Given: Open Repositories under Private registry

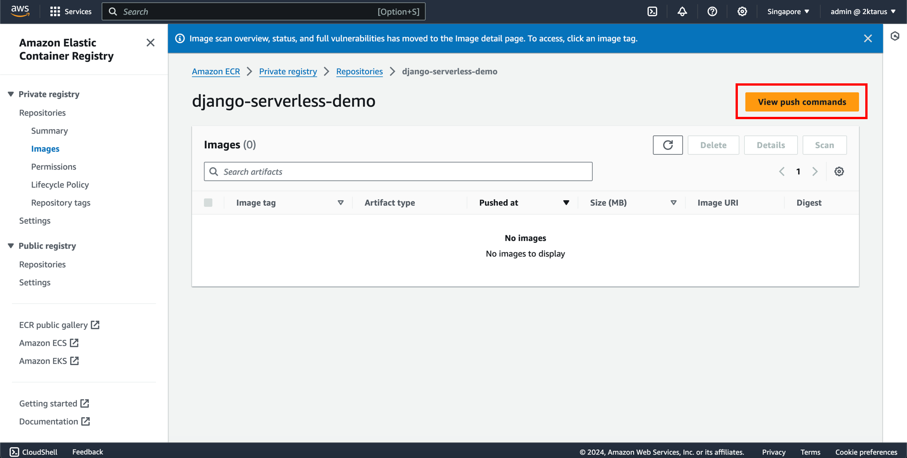Looking at the screenshot, I should pyautogui.click(x=42, y=112).
